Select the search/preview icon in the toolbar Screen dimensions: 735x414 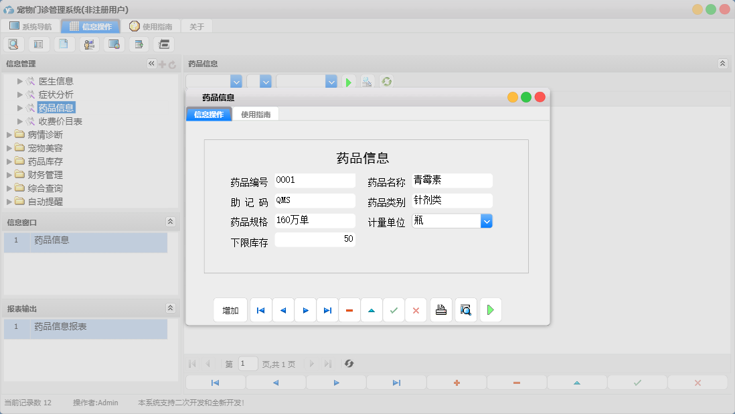(x=13, y=44)
